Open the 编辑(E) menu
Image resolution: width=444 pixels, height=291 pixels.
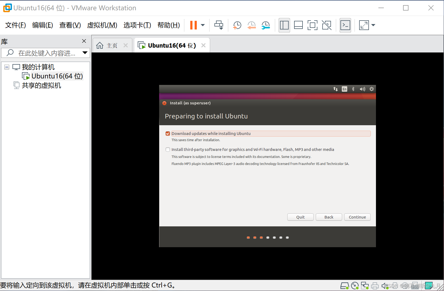point(43,25)
